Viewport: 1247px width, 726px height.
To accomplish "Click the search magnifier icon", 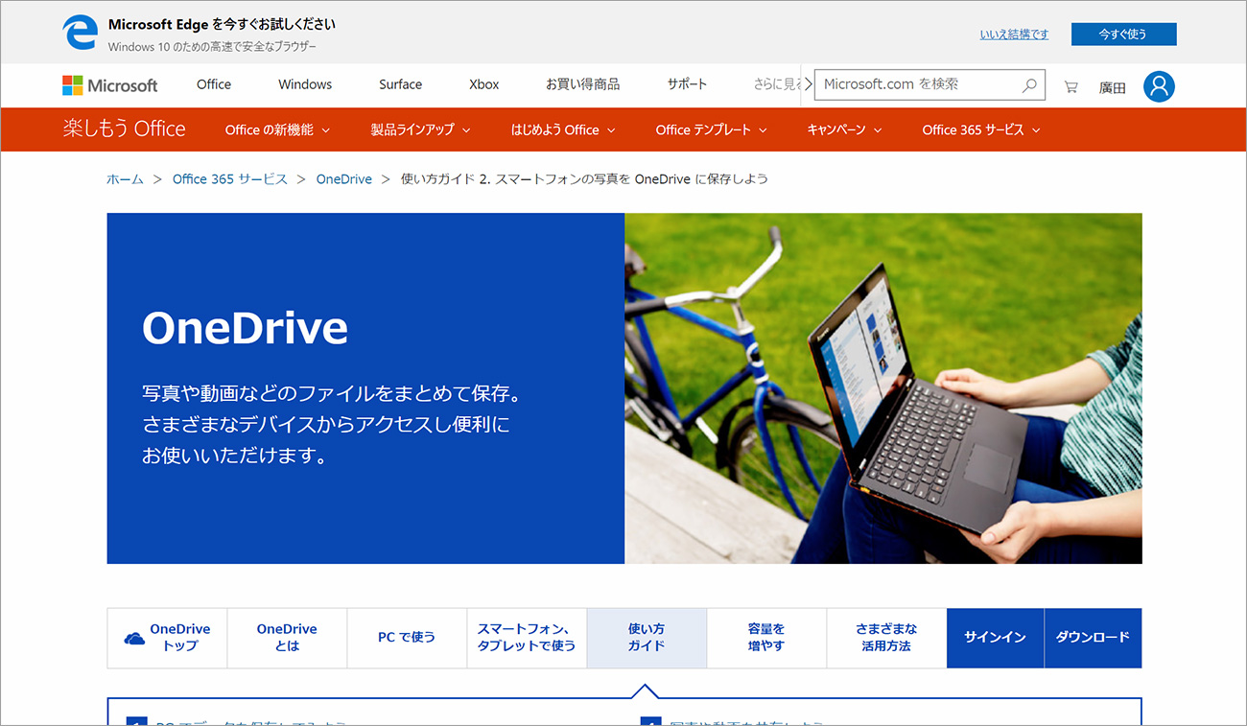I will click(1029, 84).
